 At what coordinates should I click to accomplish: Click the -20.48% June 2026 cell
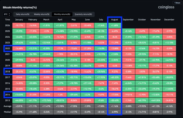click(87, 26)
